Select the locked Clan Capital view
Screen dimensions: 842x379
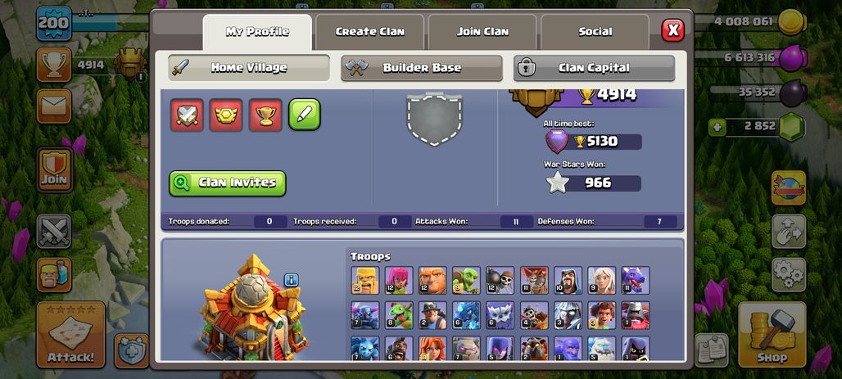594,68
